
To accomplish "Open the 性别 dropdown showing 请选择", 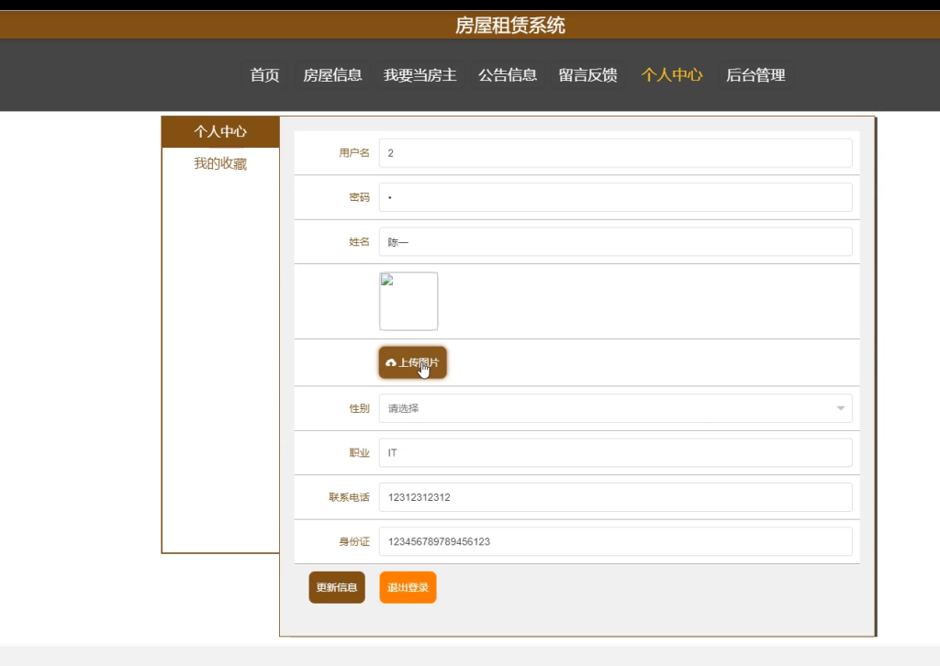I will pyautogui.click(x=615, y=408).
